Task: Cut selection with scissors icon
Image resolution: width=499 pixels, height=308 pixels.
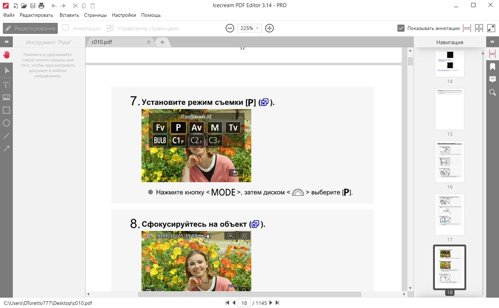Action: pos(75,5)
